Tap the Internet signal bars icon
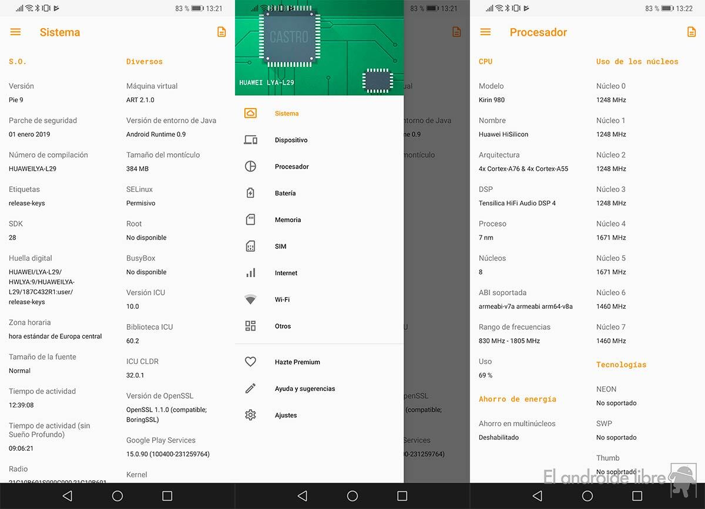The image size is (705, 509). 250,273
